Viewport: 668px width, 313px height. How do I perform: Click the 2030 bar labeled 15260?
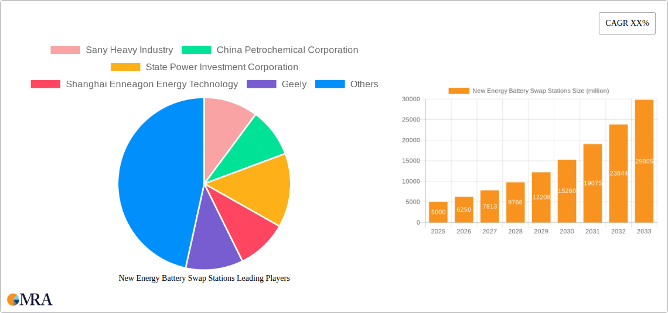click(x=567, y=191)
